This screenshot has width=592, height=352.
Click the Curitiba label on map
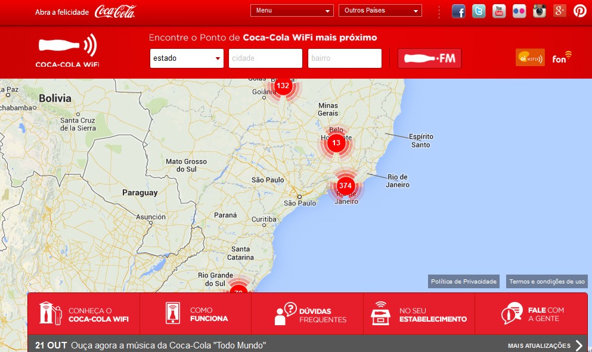click(x=264, y=219)
